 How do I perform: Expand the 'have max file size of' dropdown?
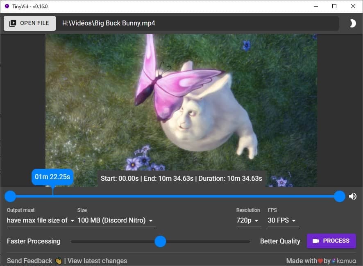coord(41,221)
